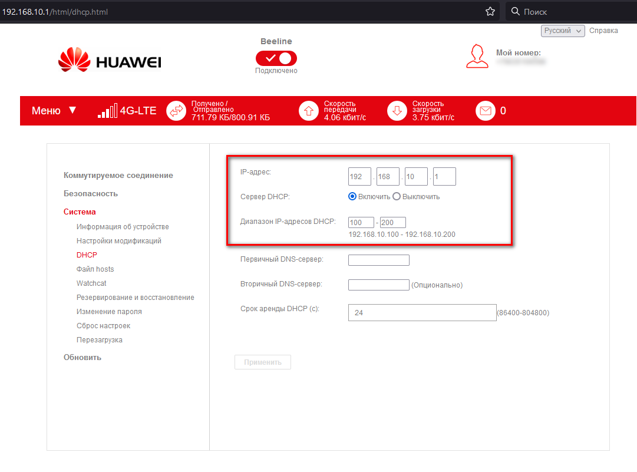Screen dimensions: 637x472
Task: Click the download speed arrow icon
Action: (397, 111)
